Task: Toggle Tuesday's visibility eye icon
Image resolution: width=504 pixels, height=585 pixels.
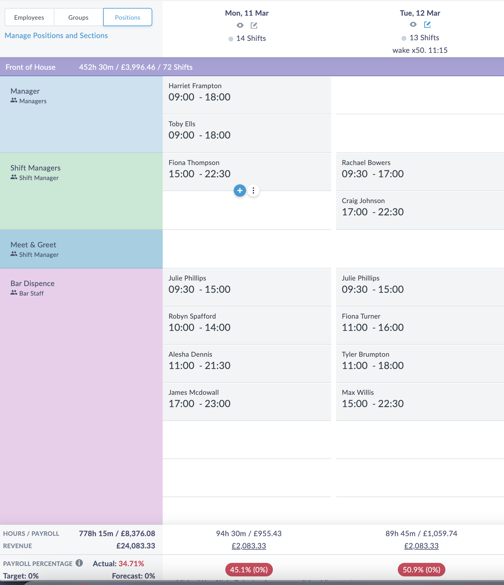Action: [x=413, y=24]
